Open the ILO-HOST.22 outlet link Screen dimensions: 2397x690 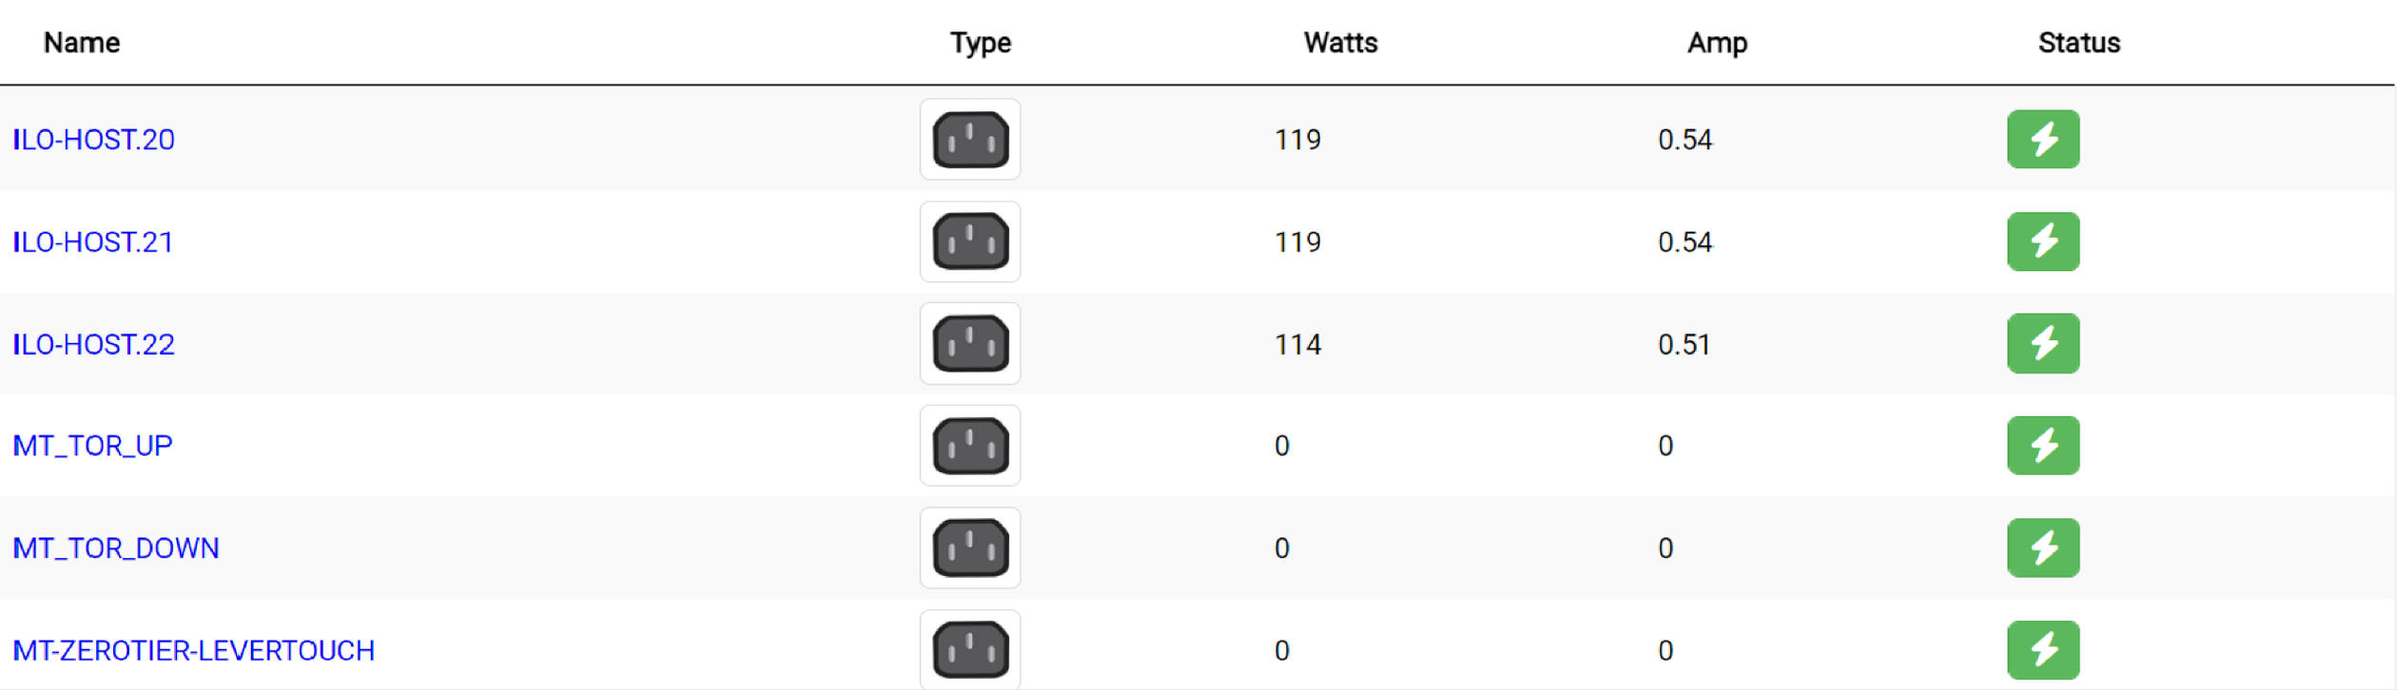point(93,344)
